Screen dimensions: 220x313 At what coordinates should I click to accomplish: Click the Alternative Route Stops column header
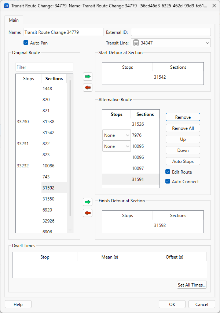(117, 114)
